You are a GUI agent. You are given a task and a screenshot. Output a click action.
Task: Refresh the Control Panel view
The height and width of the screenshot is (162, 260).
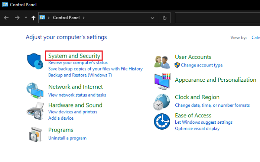click(165, 18)
